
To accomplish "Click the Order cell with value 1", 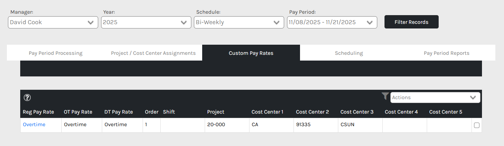I will click(152, 125).
